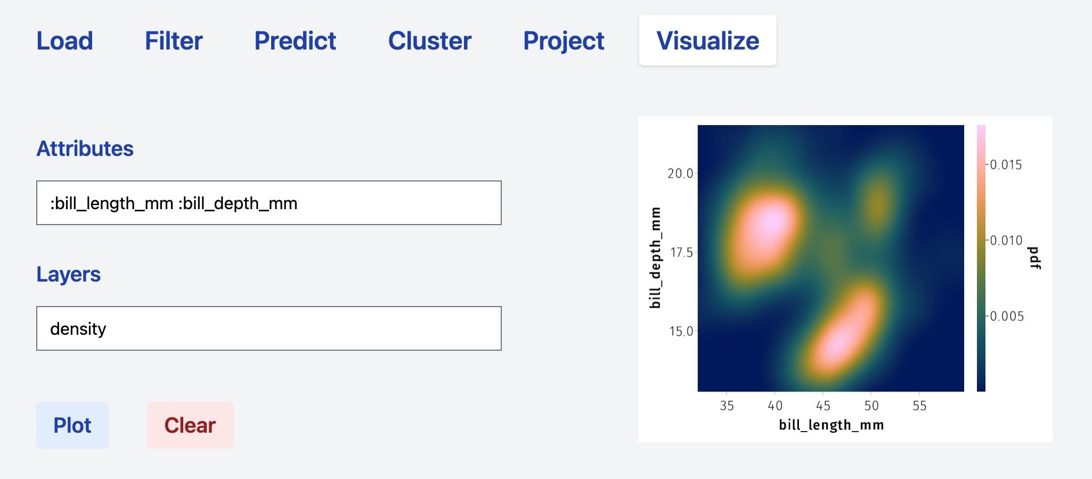The height and width of the screenshot is (479, 1092).
Task: Click the pdf colorbar gradient strip
Action: point(981,258)
